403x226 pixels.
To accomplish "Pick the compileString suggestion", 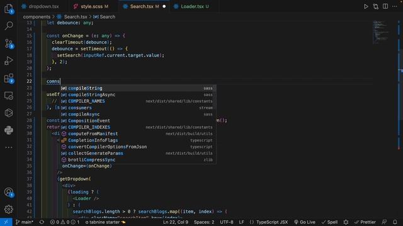I will pos(138,88).
